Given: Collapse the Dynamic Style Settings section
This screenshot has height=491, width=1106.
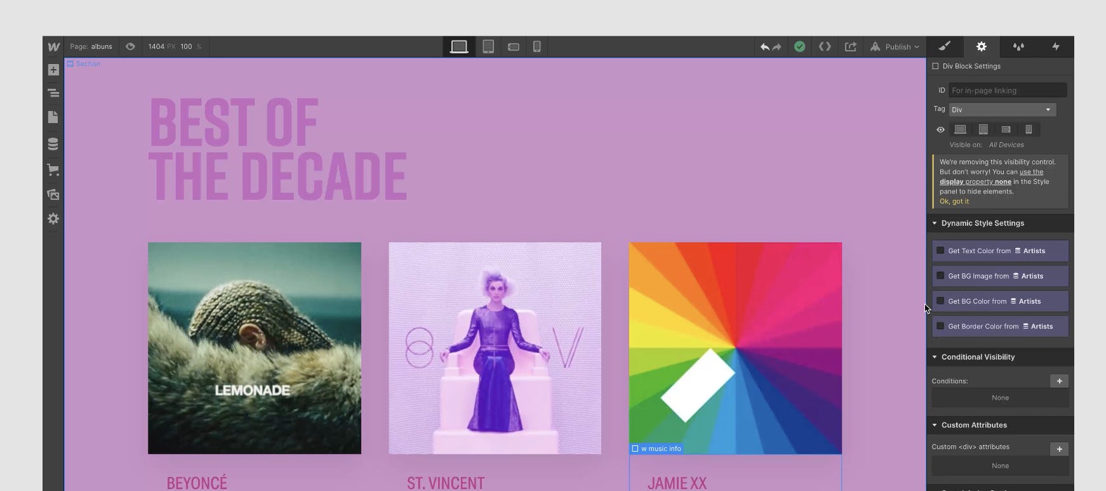Looking at the screenshot, I should point(935,223).
